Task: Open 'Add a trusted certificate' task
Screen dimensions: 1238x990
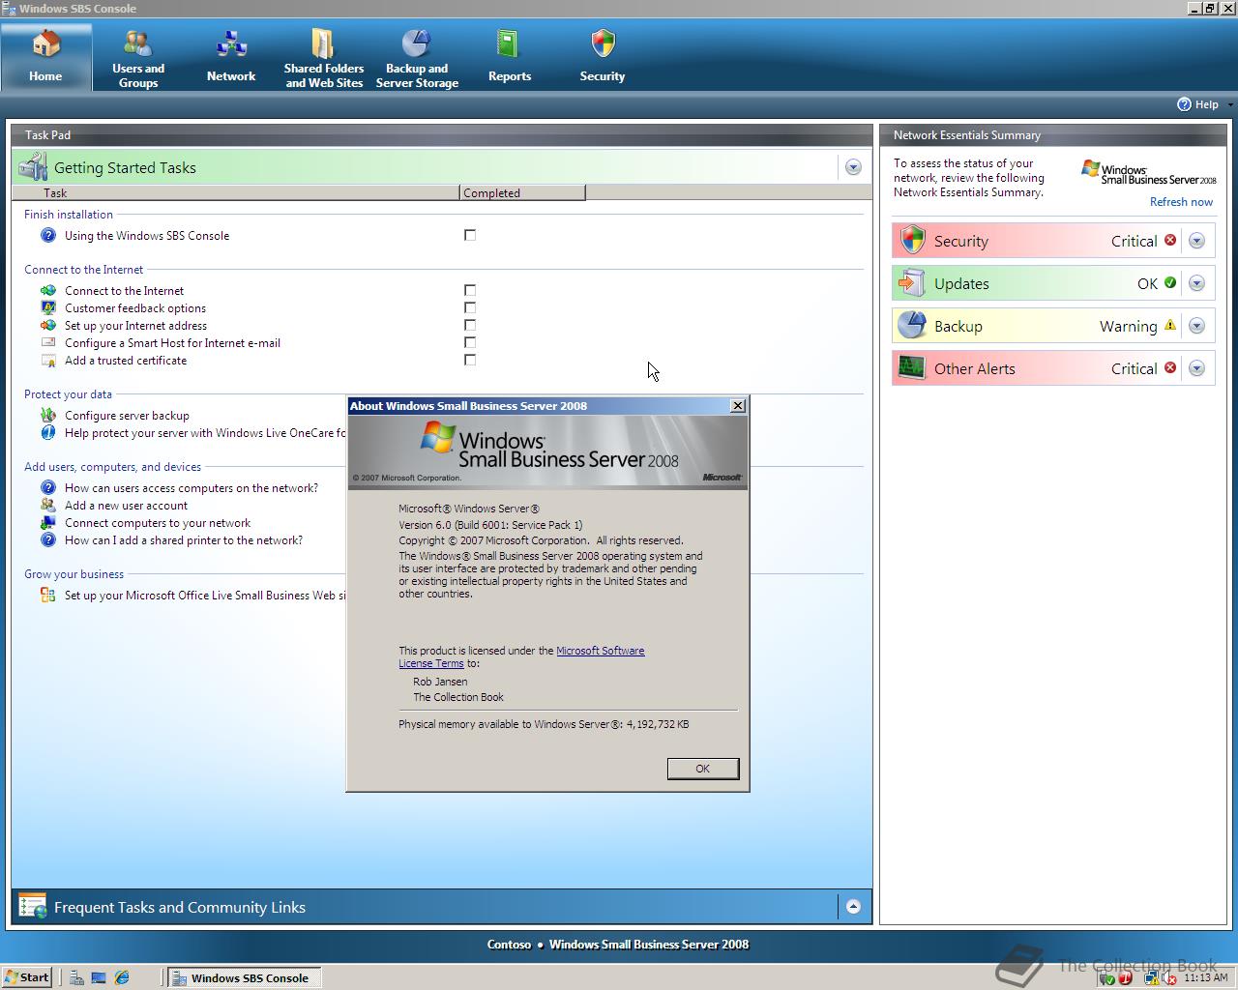Action: (126, 361)
